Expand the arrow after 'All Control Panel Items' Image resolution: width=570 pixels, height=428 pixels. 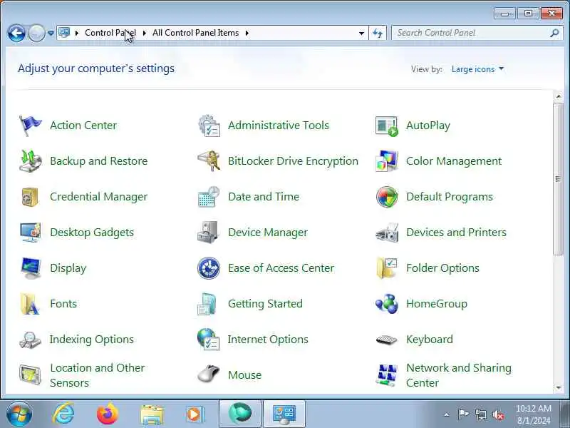[247, 33]
